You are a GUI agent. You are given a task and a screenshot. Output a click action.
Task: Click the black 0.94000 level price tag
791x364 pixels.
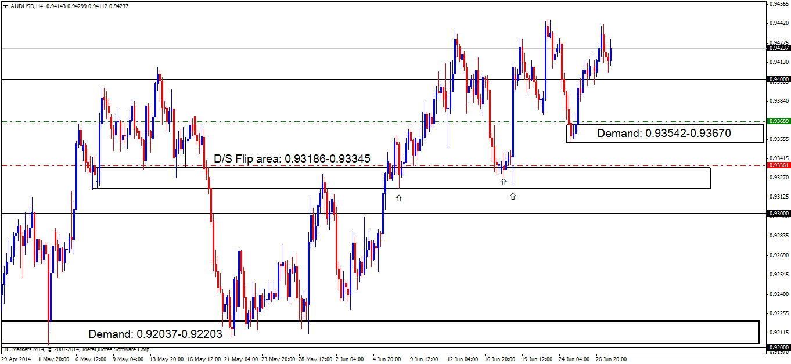pos(779,80)
